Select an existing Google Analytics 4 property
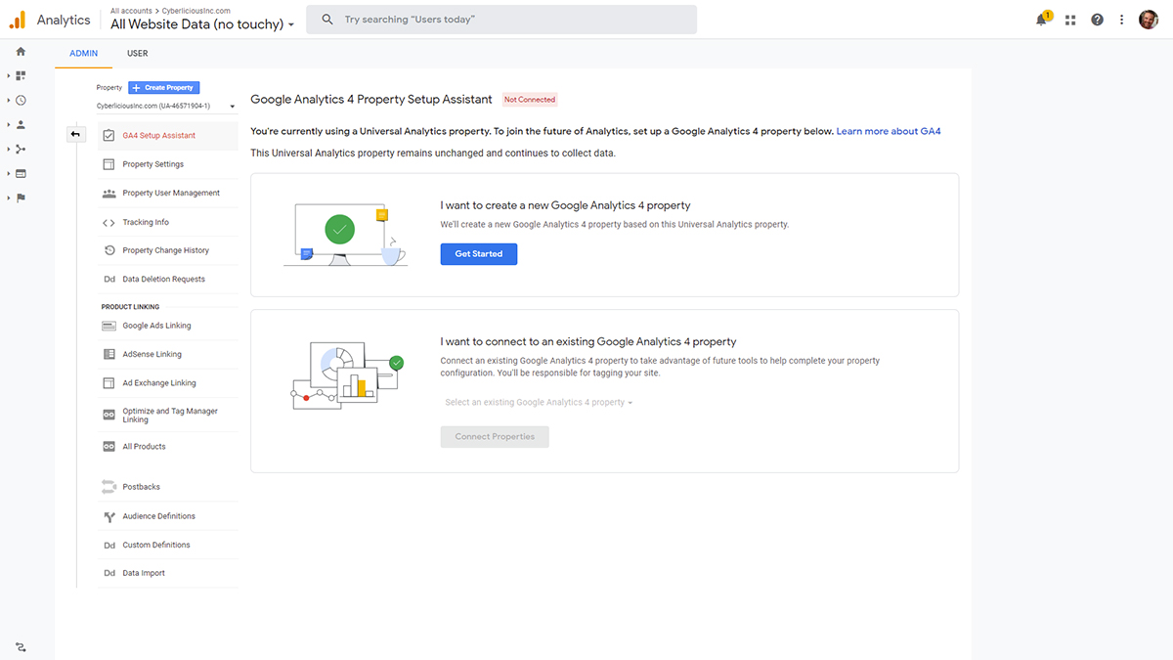Image resolution: width=1173 pixels, height=660 pixels. tap(538, 401)
